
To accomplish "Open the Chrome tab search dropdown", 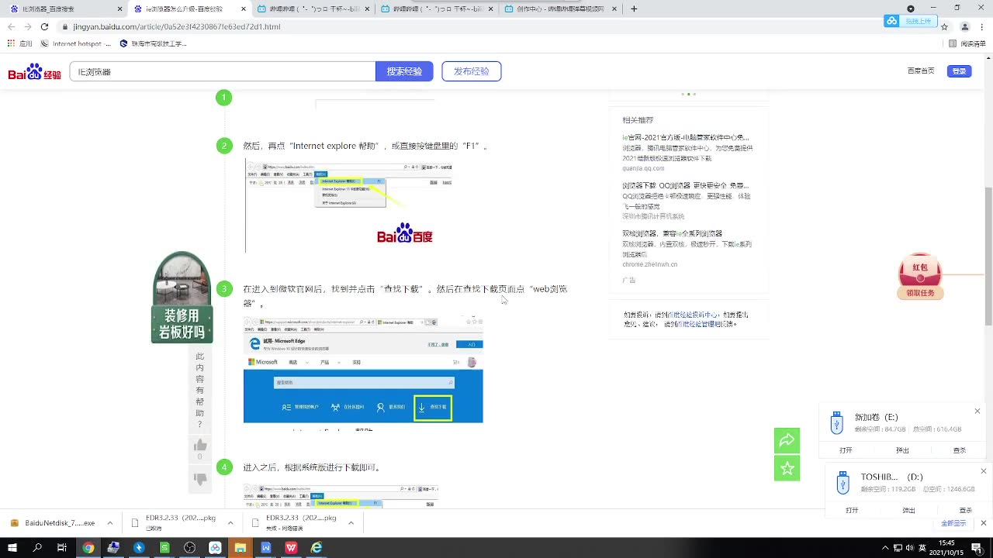I will coord(911,9).
